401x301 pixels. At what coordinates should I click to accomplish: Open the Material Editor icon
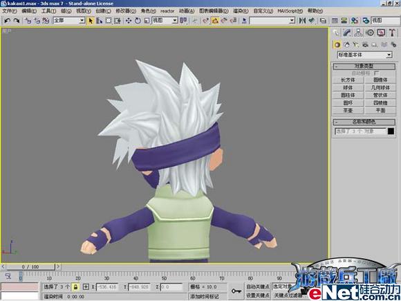pos(355,21)
